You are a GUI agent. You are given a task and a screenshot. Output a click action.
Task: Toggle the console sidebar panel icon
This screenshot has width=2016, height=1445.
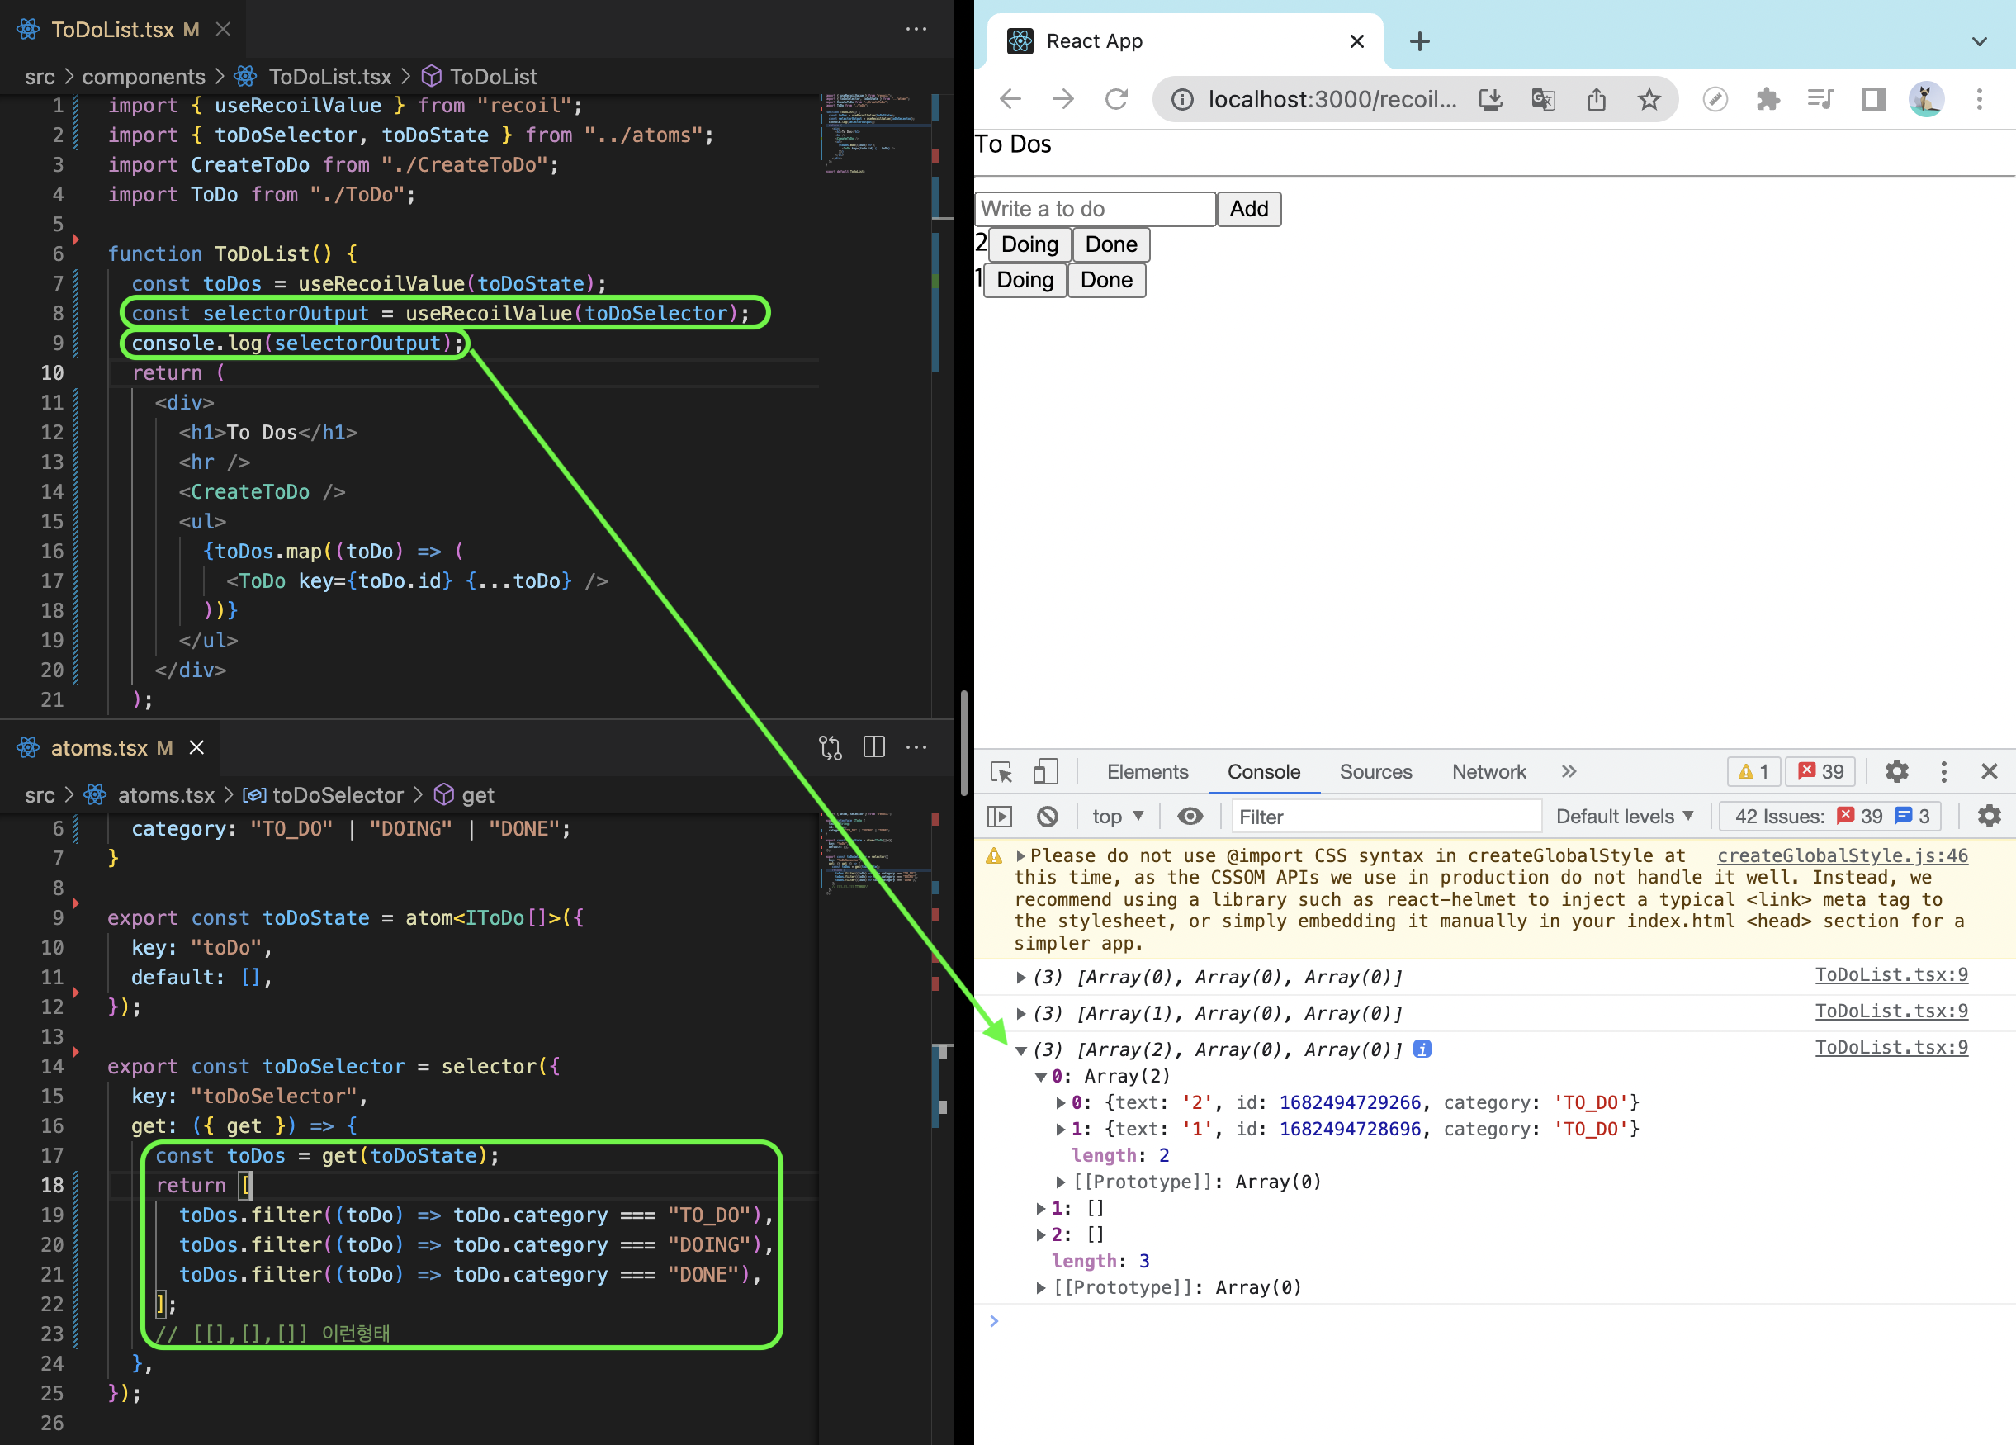(1000, 817)
